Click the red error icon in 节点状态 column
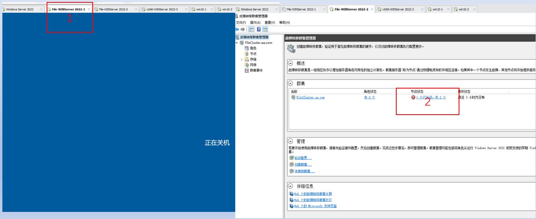 click(x=413, y=97)
